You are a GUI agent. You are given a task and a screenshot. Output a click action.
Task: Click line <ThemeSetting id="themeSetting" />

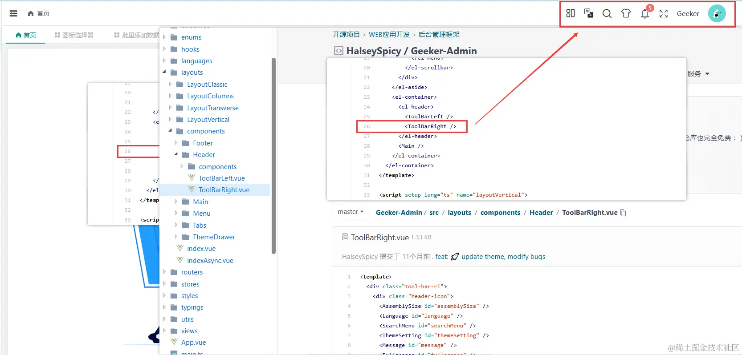434,335
